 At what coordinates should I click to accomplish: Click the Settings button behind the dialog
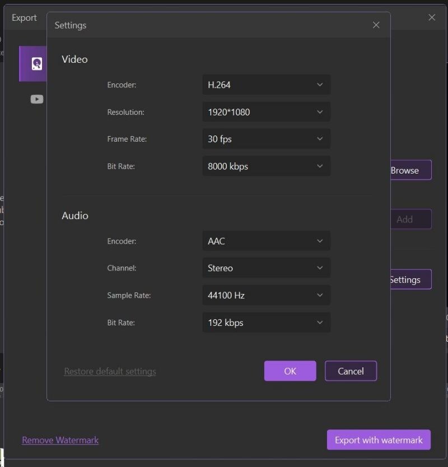click(410, 279)
